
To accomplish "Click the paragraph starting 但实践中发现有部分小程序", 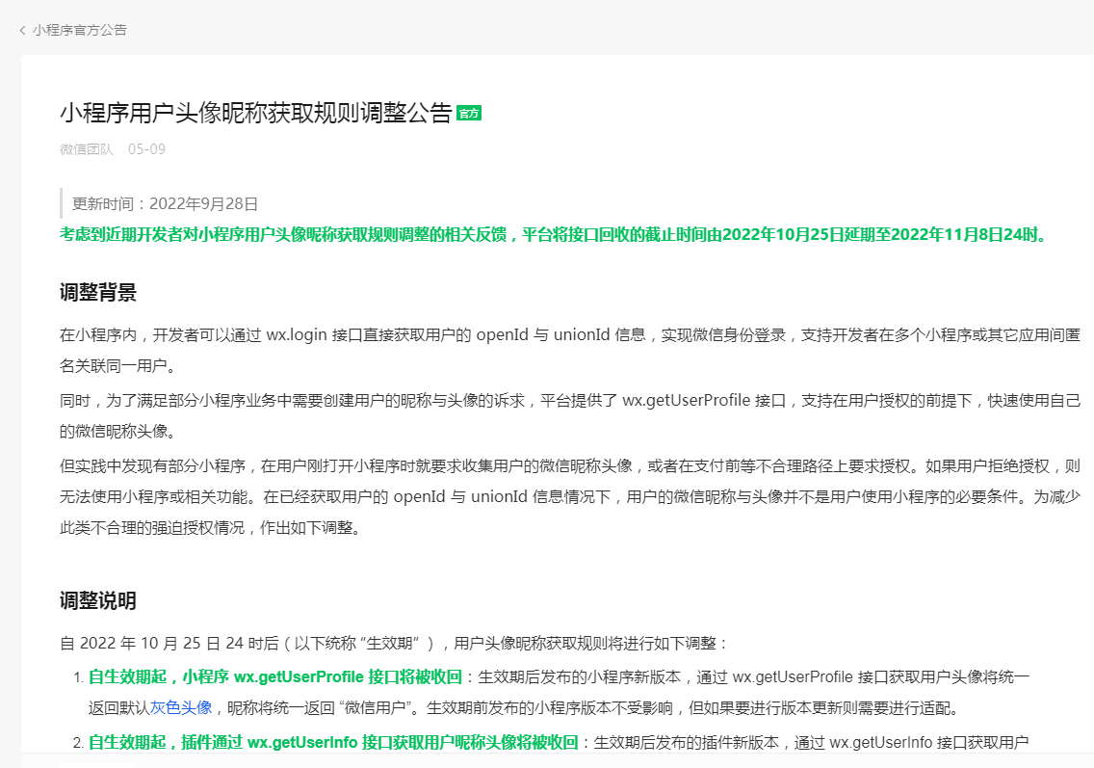I will click(x=570, y=497).
